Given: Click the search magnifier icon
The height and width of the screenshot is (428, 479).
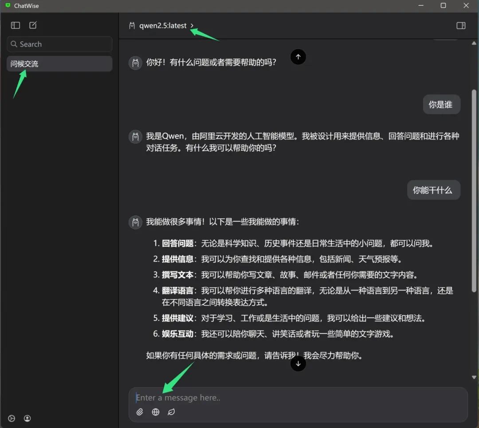Looking at the screenshot, I should [14, 44].
